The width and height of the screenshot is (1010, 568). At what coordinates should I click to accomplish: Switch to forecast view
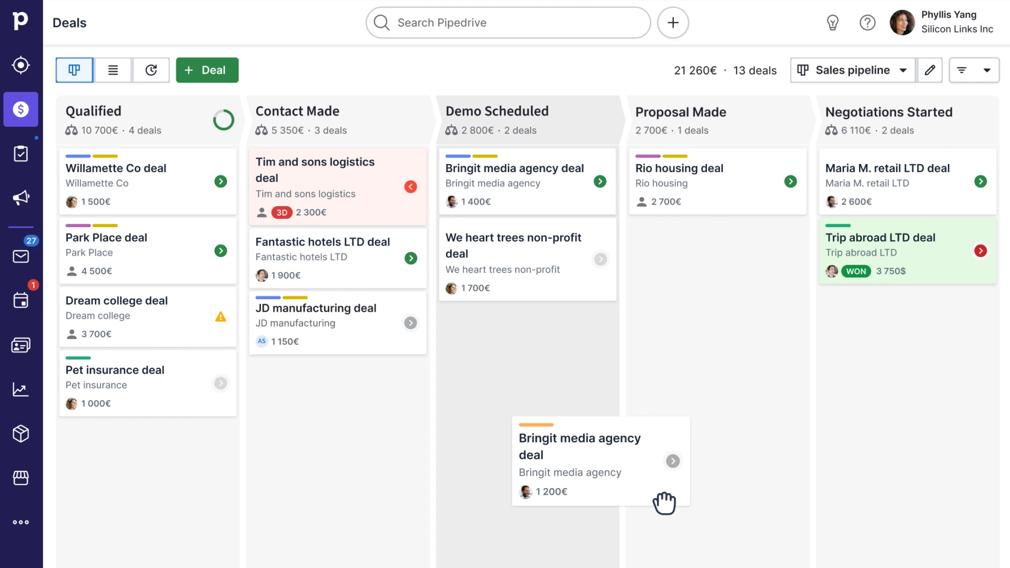pos(151,70)
